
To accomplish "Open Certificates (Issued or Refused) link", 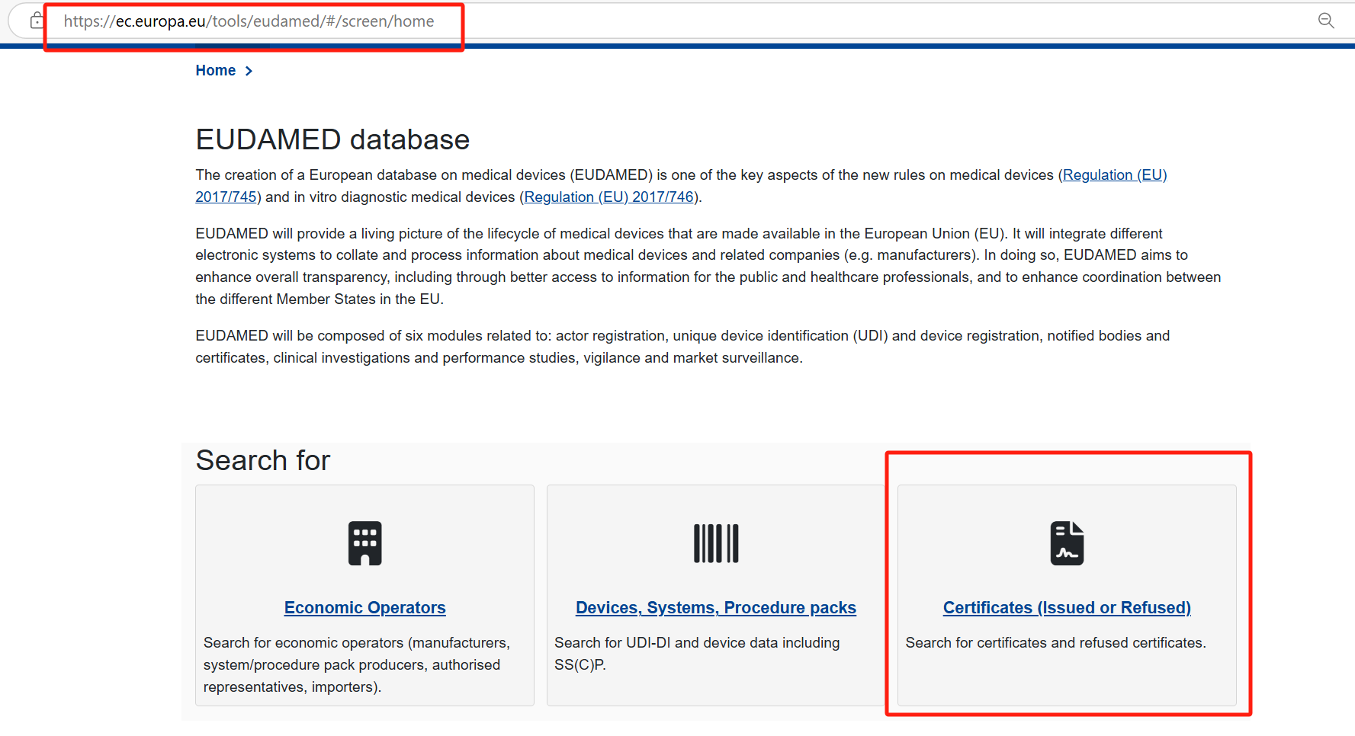I will pos(1067,608).
